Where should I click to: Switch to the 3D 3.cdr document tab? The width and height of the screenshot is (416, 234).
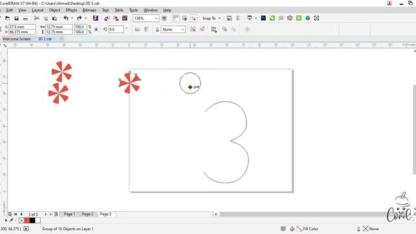pyautogui.click(x=45, y=39)
